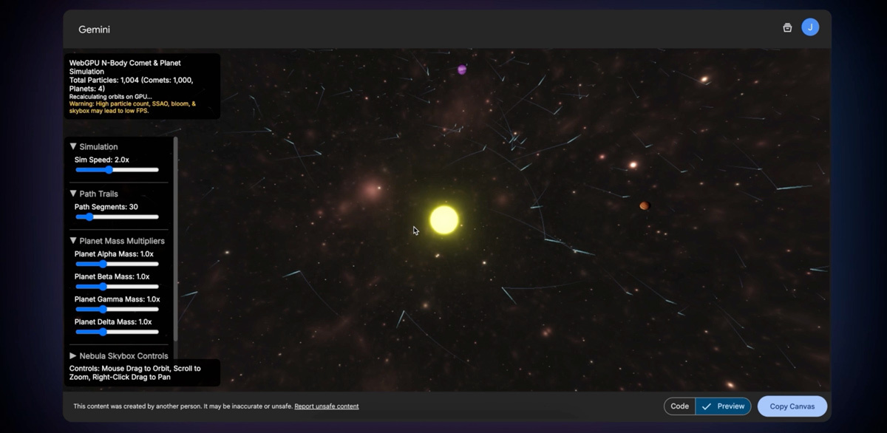Click the 'Planet Delta Mass: 1.0x' label
This screenshot has height=433, width=887.
(x=113, y=322)
